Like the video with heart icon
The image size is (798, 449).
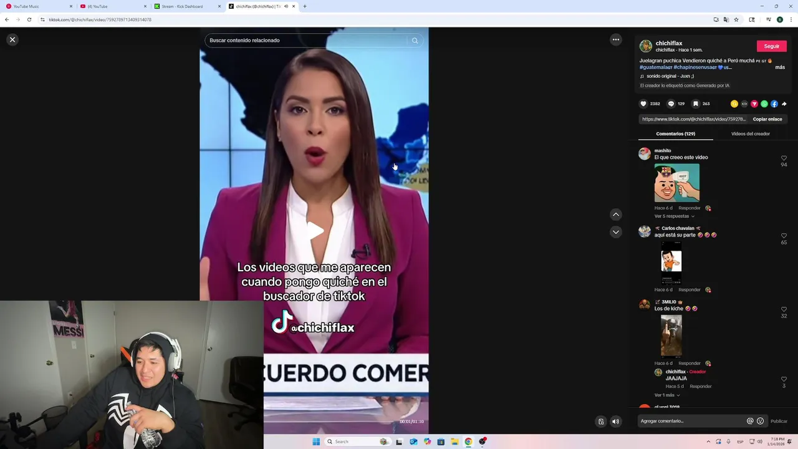643,104
